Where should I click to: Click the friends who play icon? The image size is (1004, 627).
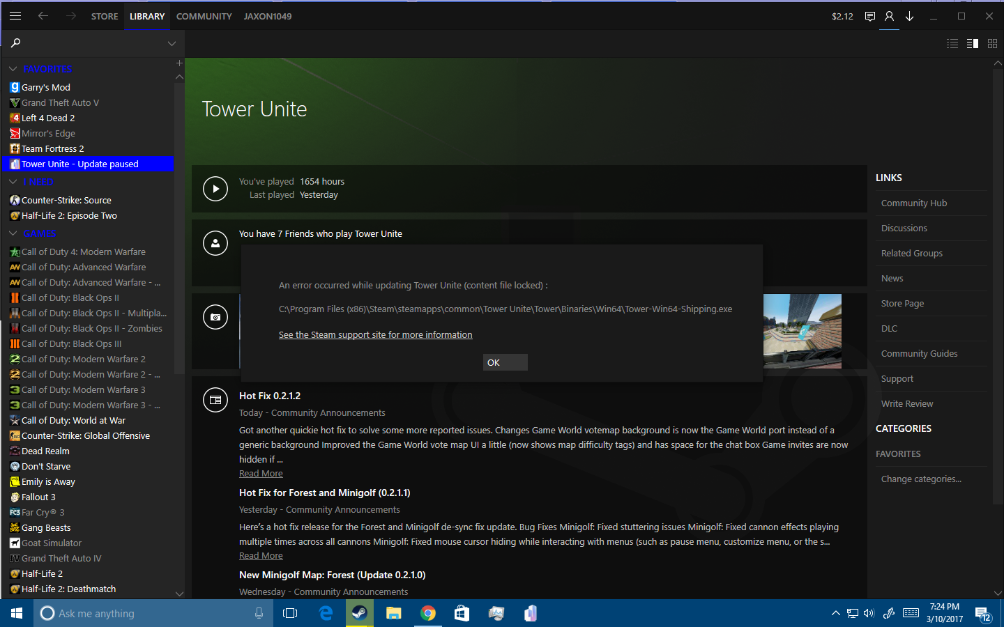point(215,243)
